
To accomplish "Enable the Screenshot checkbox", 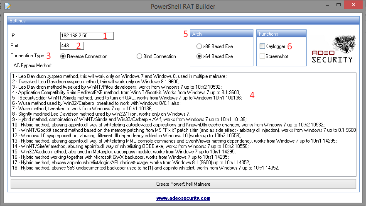I will coord(263,56).
